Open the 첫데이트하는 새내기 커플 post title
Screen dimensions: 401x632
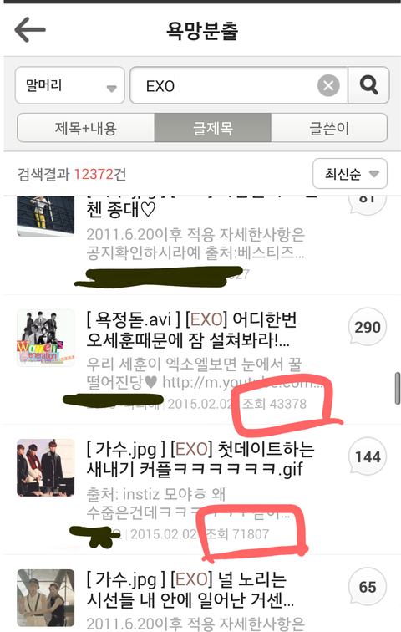(200, 459)
